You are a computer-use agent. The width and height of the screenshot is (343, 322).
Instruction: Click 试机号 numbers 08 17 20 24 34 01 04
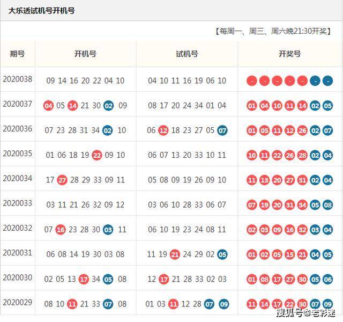(187, 106)
